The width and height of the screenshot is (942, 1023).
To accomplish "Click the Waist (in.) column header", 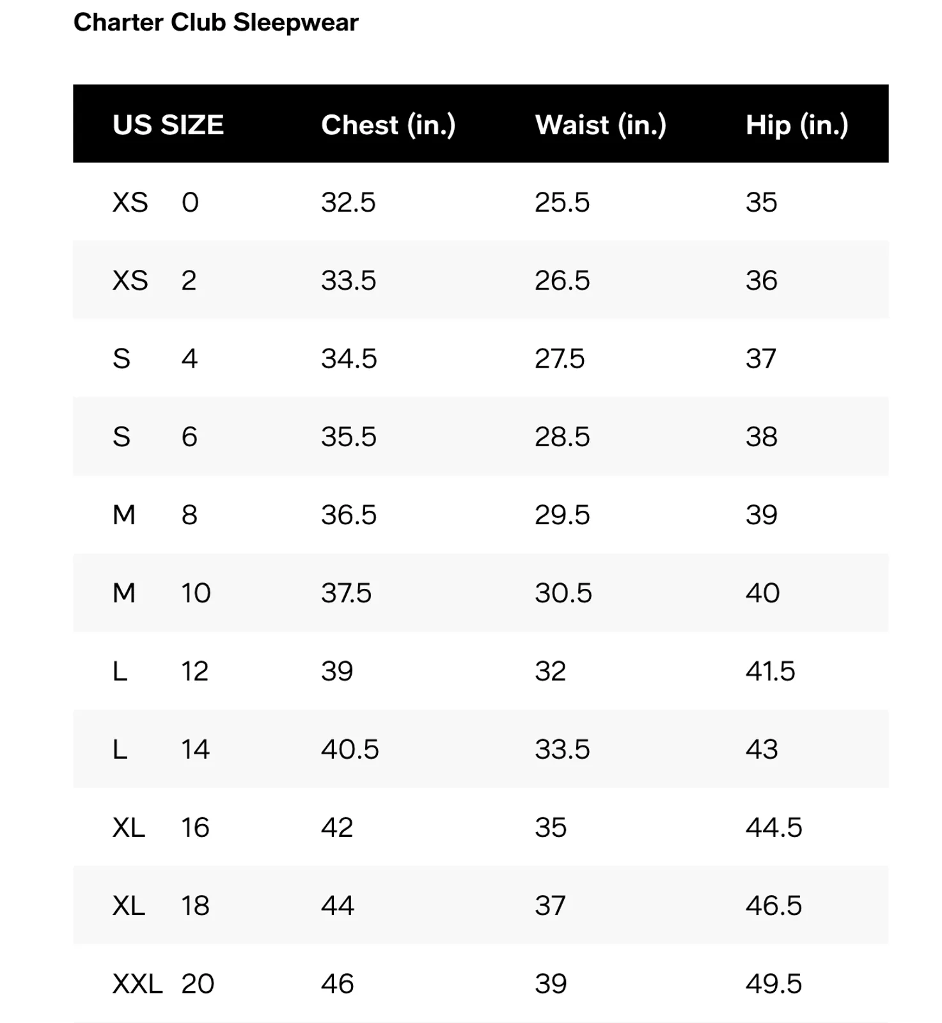I will [x=601, y=125].
